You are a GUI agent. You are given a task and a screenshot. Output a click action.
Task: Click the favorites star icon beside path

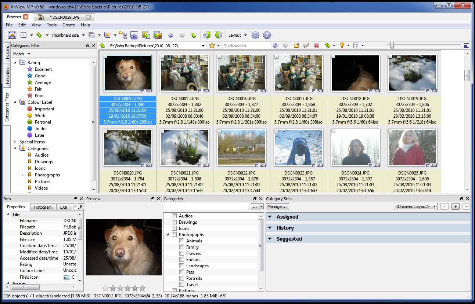pos(212,45)
